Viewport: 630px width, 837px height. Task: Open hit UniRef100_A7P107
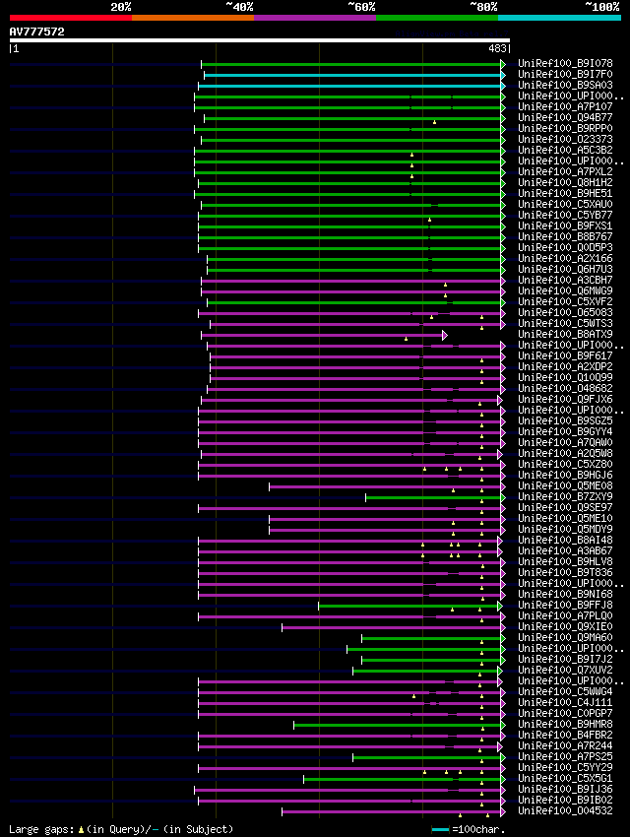click(565, 106)
